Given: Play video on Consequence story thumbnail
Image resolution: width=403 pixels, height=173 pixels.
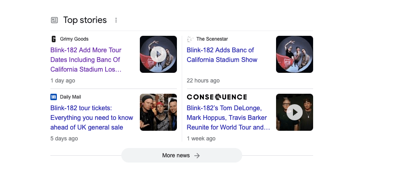Looking at the screenshot, I should coord(295,112).
